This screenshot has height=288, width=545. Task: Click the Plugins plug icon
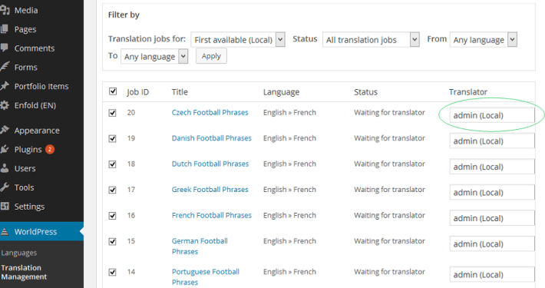(x=5, y=149)
